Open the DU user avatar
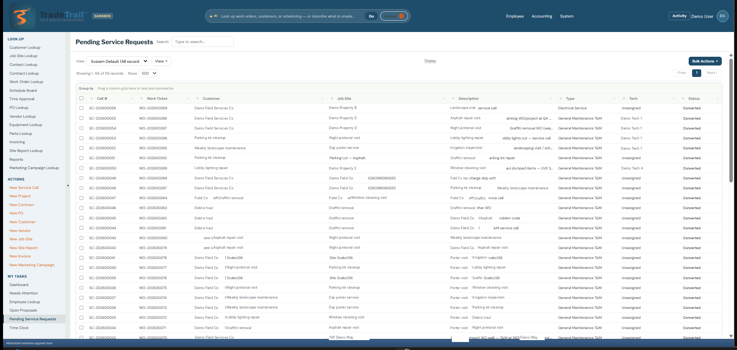 pyautogui.click(x=722, y=16)
